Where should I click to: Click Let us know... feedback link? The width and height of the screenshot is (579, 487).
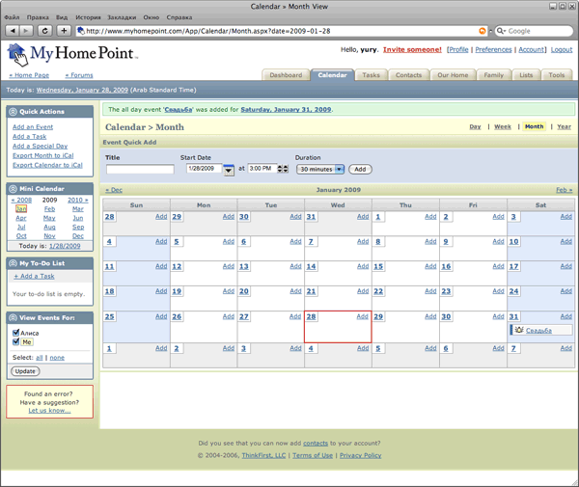49,410
